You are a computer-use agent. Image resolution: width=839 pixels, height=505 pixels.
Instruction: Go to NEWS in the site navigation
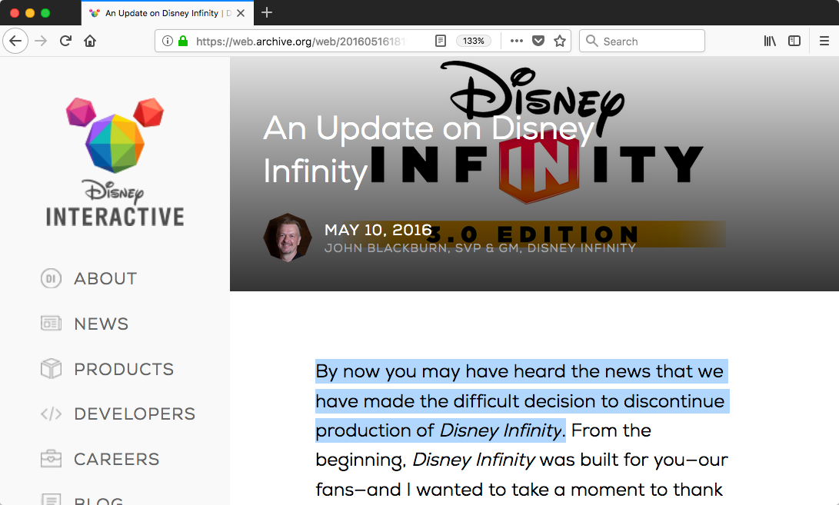101,324
